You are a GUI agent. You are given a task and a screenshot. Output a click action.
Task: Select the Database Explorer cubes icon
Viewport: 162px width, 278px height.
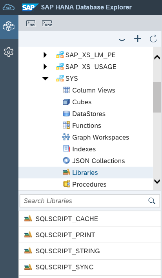tap(9, 26)
